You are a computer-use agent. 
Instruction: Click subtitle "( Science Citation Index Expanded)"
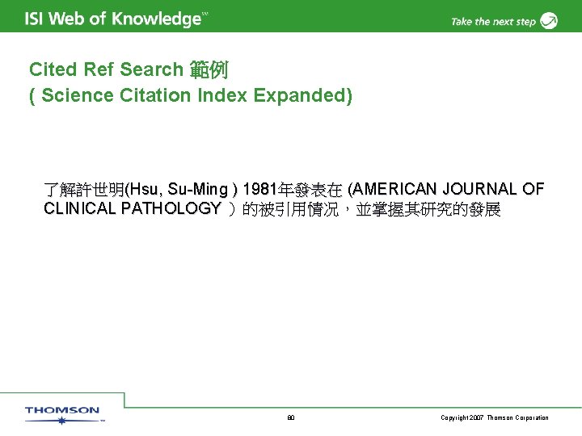[x=191, y=95]
